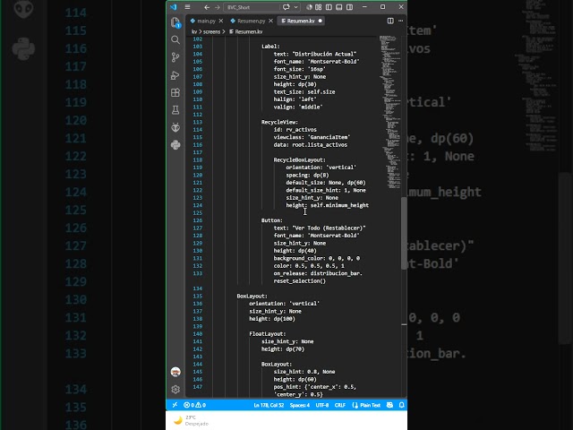Click the 'RecycleView:' code line
The width and height of the screenshot is (573, 430).
(x=279, y=122)
